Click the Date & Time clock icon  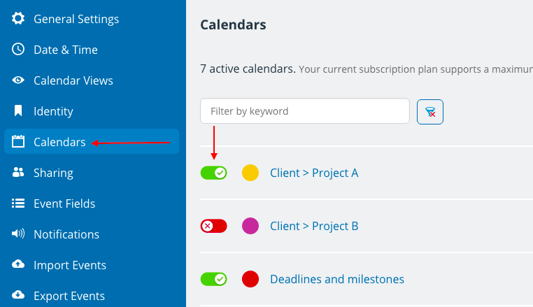pyautogui.click(x=18, y=49)
